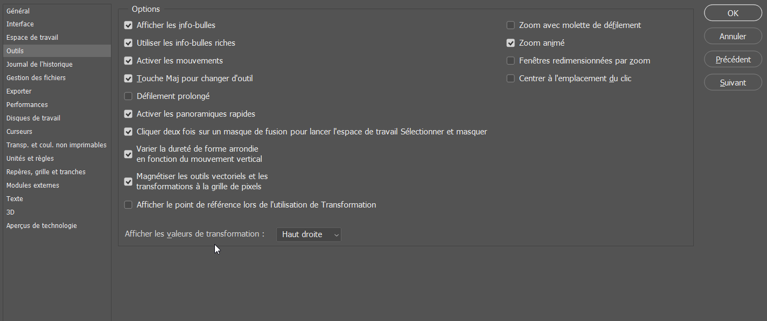This screenshot has width=767, height=321.
Task: Disable Activer les mouvements option
Action: [x=128, y=61]
